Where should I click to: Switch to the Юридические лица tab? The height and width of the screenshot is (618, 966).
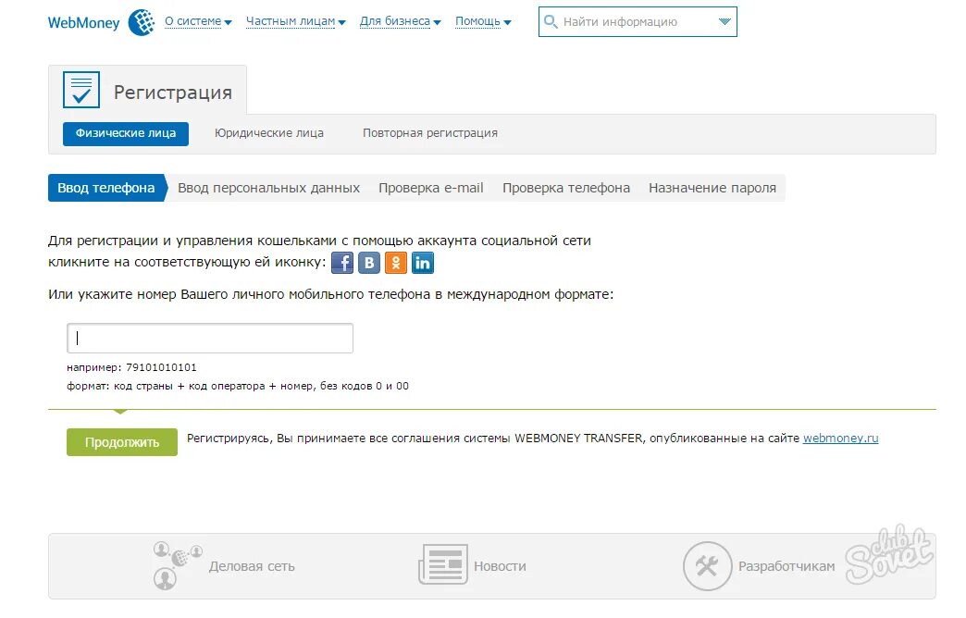coord(269,133)
